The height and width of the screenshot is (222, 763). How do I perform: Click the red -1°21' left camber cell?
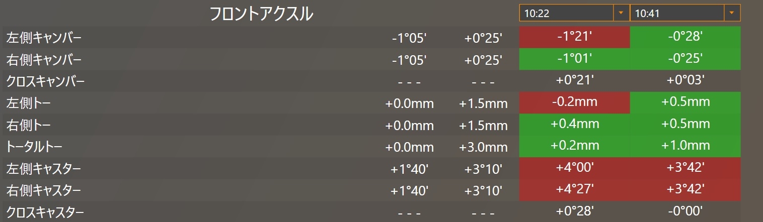(574, 37)
